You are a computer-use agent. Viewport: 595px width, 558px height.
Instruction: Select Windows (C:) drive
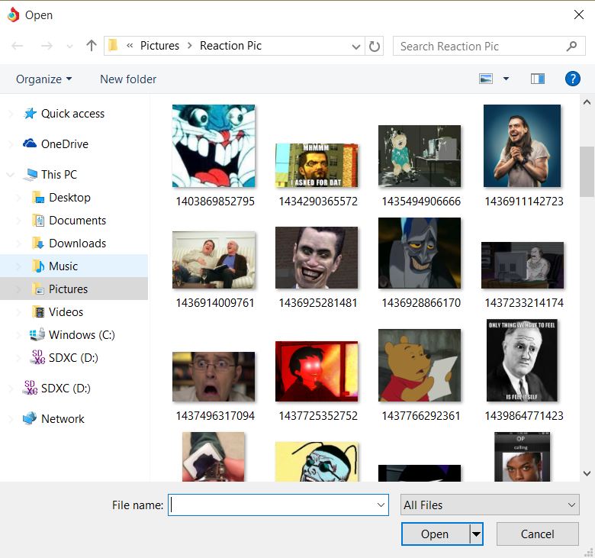(82, 335)
